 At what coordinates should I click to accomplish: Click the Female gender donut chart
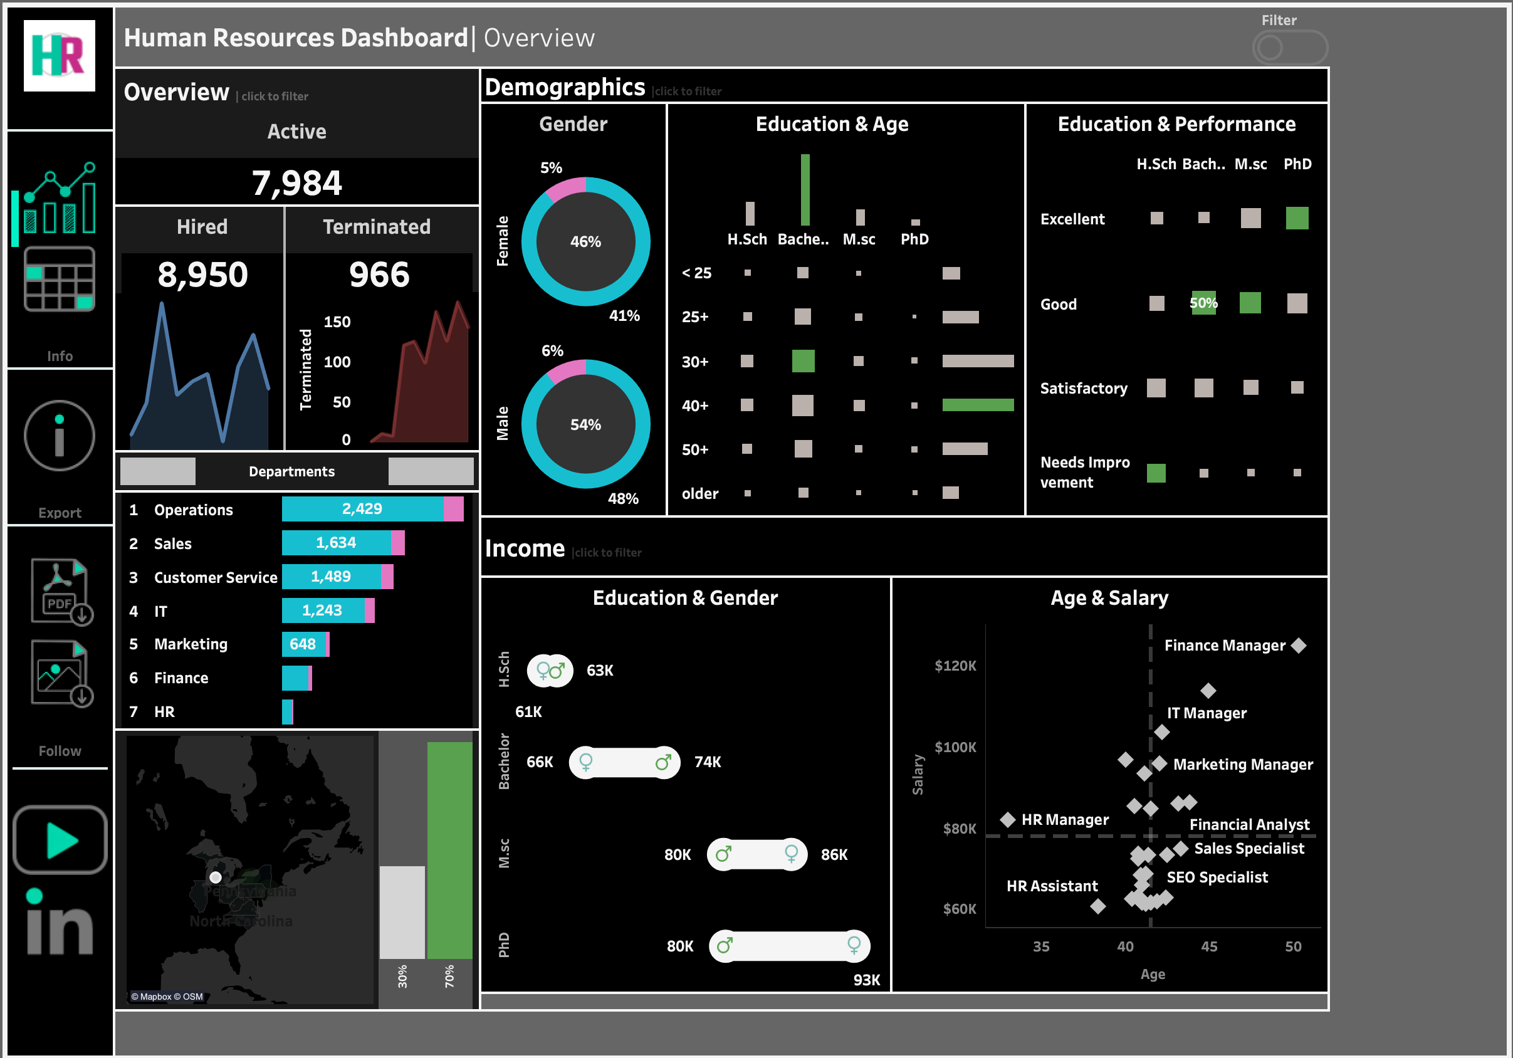[x=585, y=241]
